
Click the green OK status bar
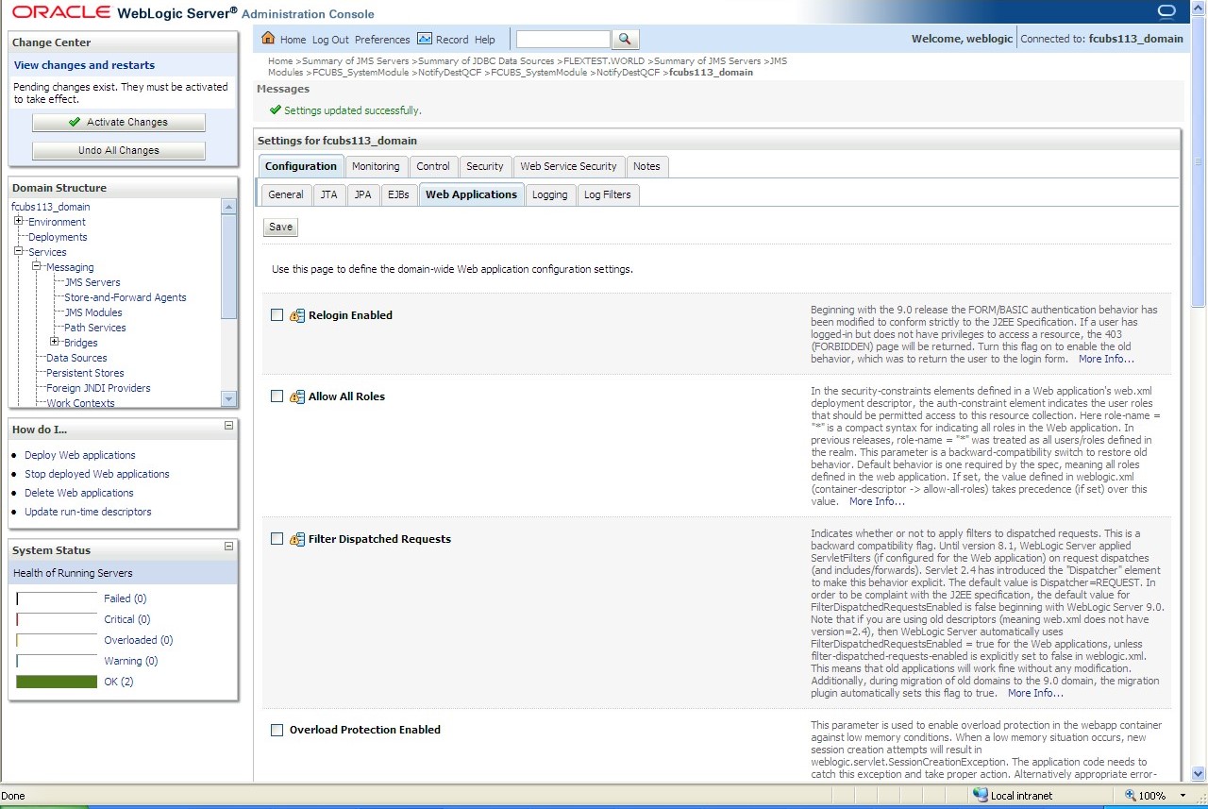click(57, 682)
